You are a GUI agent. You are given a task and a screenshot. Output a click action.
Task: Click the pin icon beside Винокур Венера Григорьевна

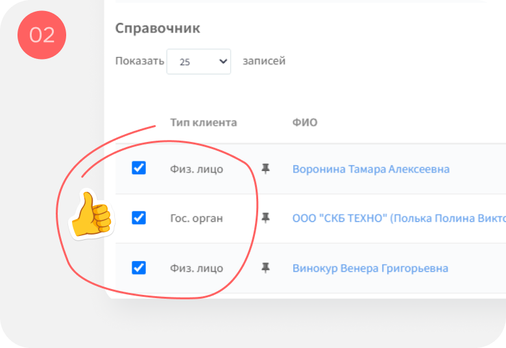click(x=265, y=268)
